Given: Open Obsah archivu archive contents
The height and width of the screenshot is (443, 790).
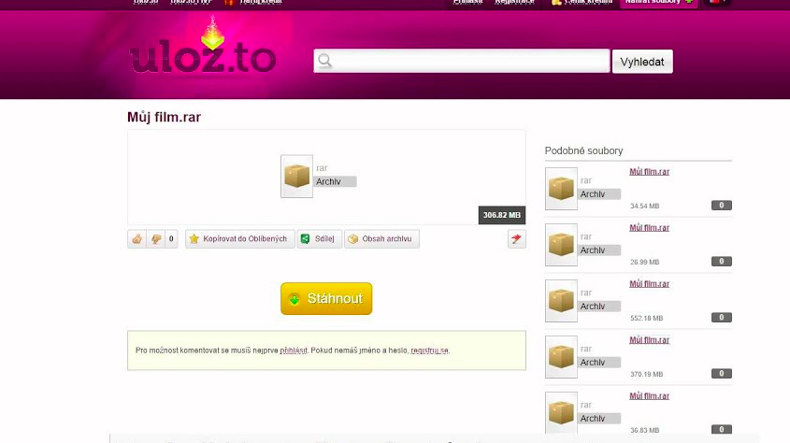Looking at the screenshot, I should (381, 238).
